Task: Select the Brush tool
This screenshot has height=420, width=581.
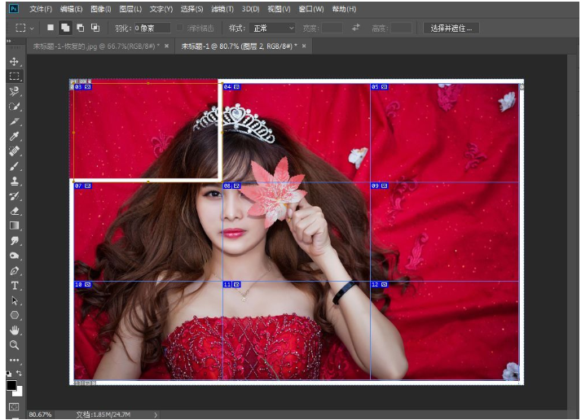Action: click(15, 166)
